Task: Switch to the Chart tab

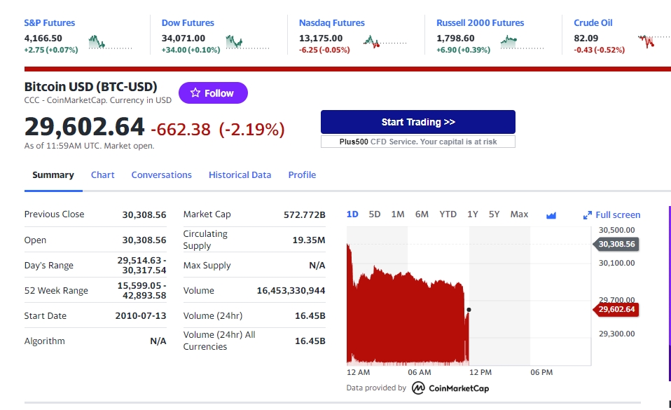Action: pyautogui.click(x=102, y=175)
